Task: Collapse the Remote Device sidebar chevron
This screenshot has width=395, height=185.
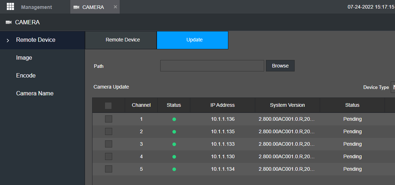Action: point(8,40)
